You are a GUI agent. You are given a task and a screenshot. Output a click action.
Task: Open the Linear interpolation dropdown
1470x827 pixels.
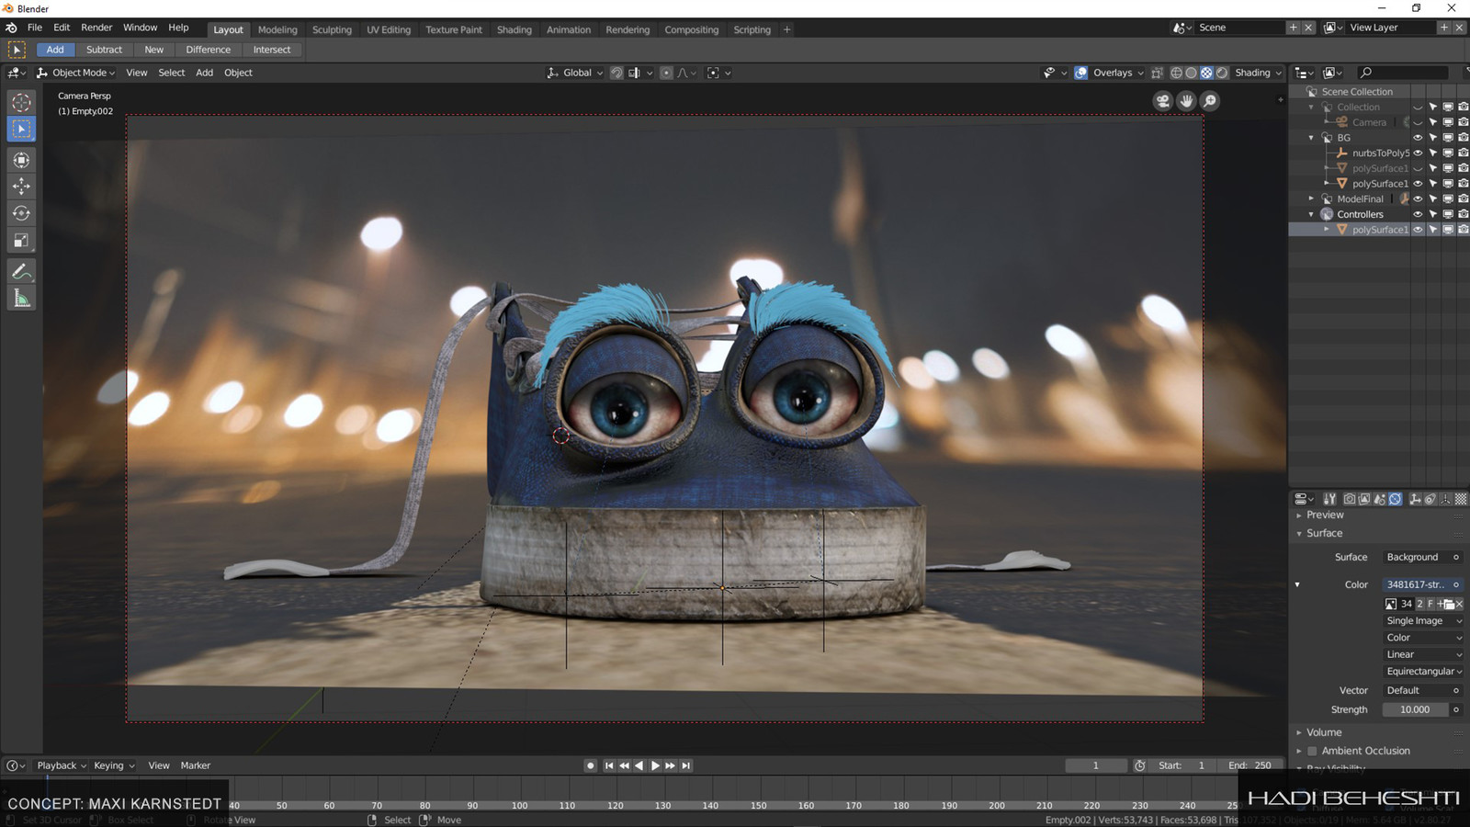(x=1423, y=654)
